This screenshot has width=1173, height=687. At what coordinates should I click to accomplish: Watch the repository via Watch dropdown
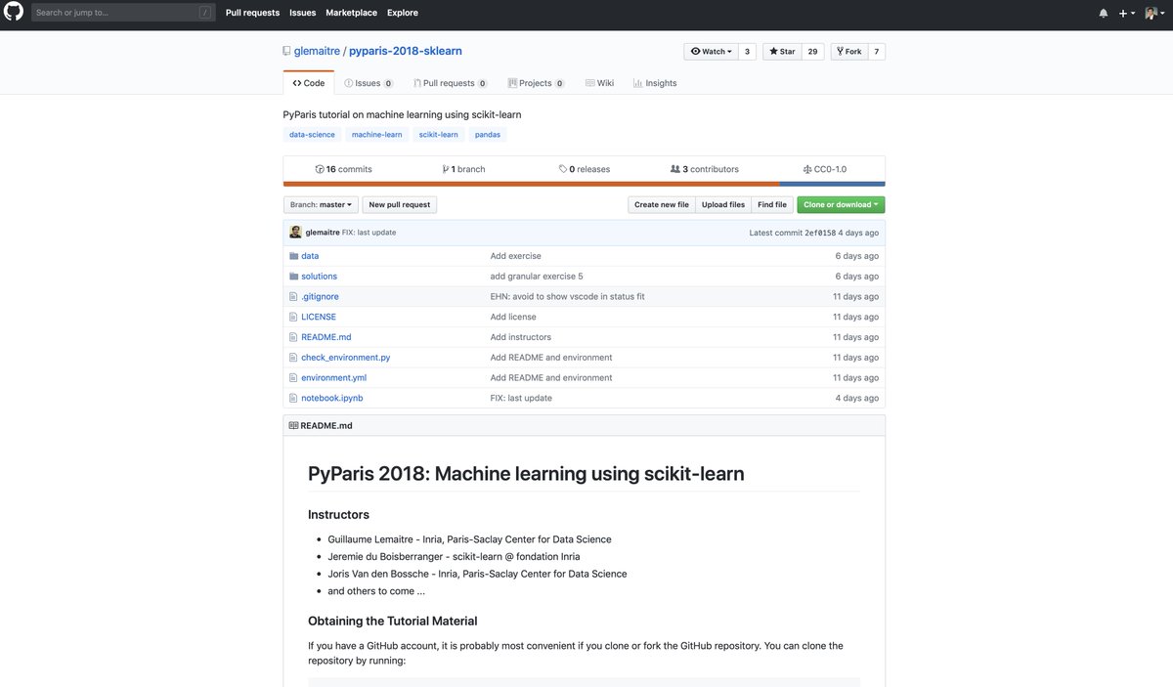[711, 52]
